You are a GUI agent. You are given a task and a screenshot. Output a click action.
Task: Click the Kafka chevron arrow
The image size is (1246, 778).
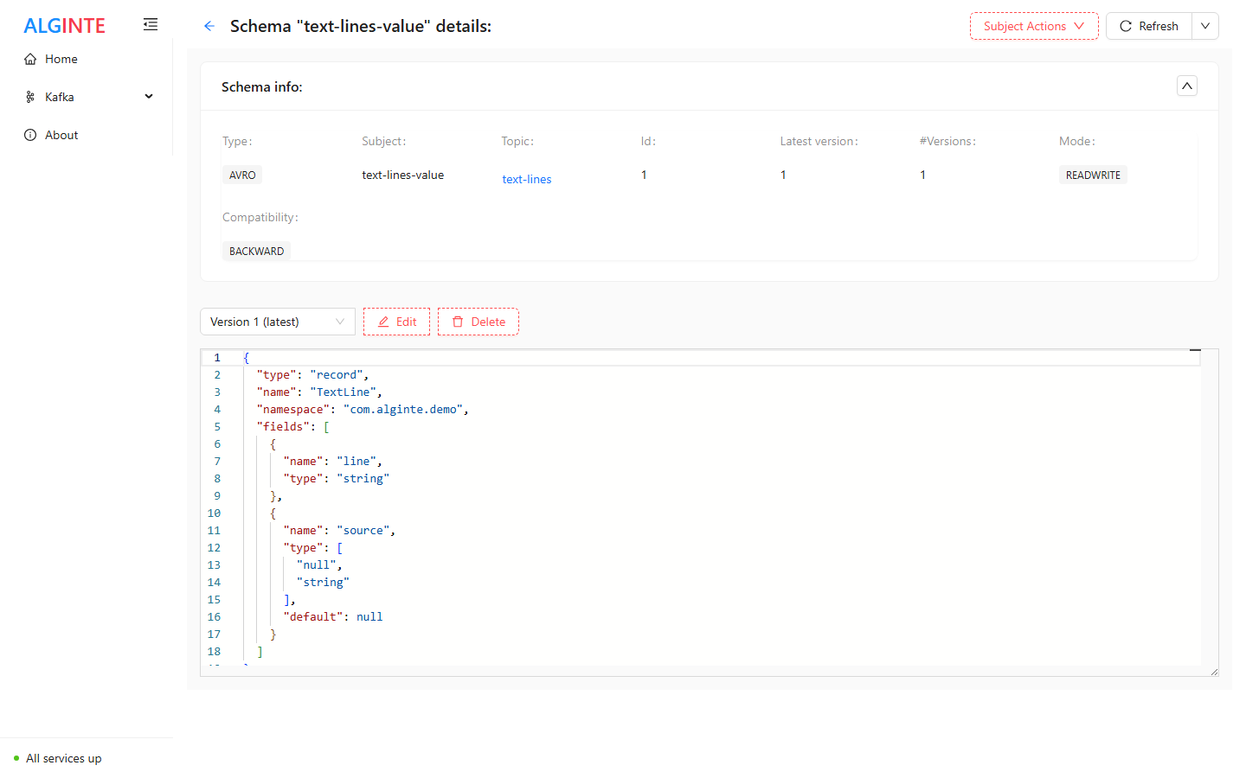click(149, 97)
